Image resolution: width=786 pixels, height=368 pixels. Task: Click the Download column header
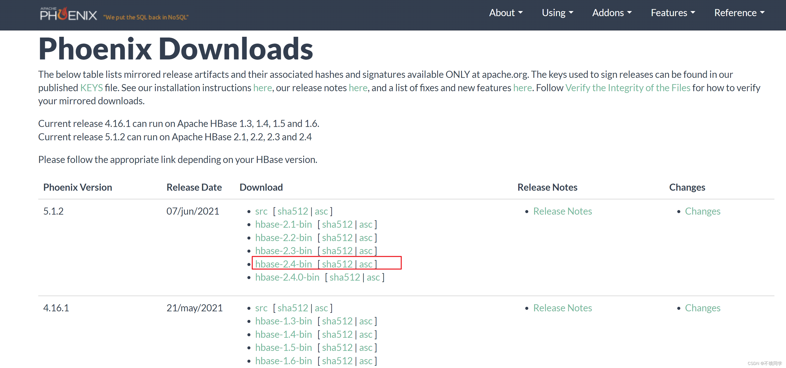(261, 187)
